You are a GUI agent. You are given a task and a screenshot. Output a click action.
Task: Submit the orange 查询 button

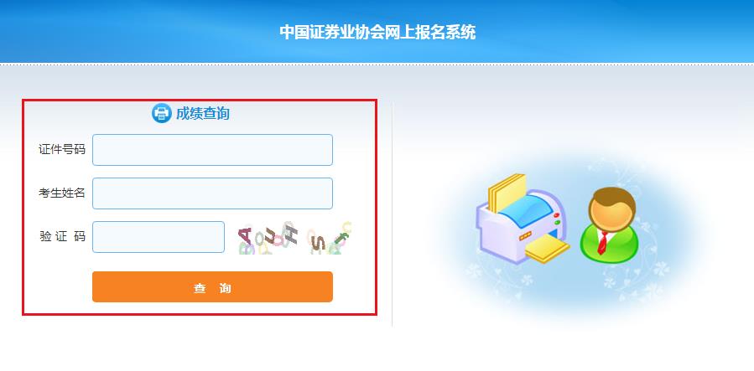(x=212, y=287)
